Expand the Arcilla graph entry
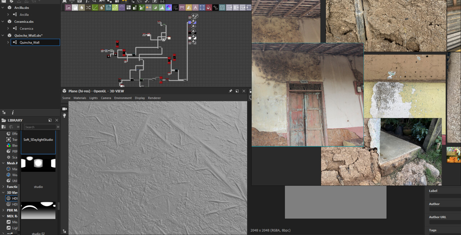 (8, 14)
